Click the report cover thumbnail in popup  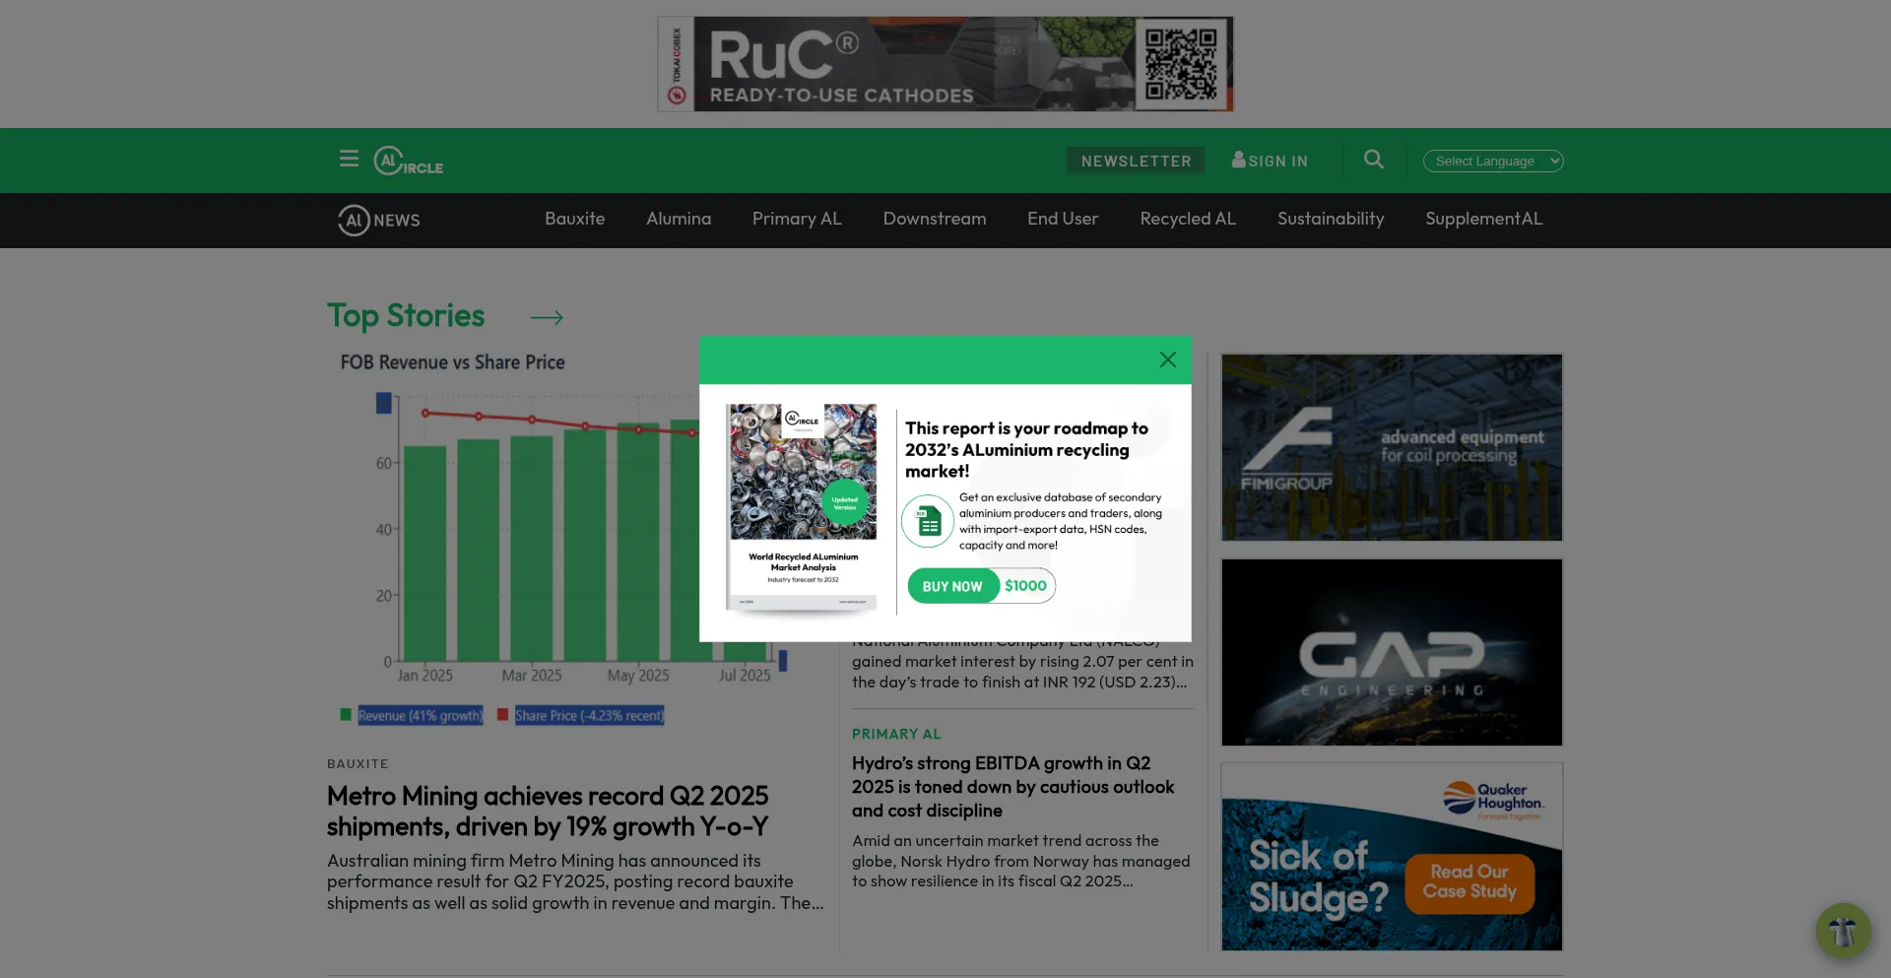[803, 508]
